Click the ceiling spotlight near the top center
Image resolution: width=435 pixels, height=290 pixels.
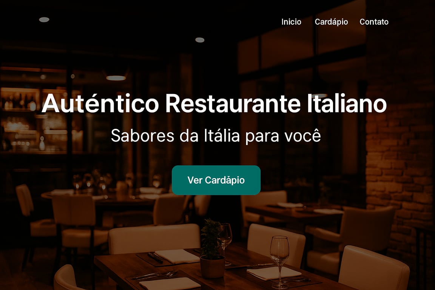[200, 40]
